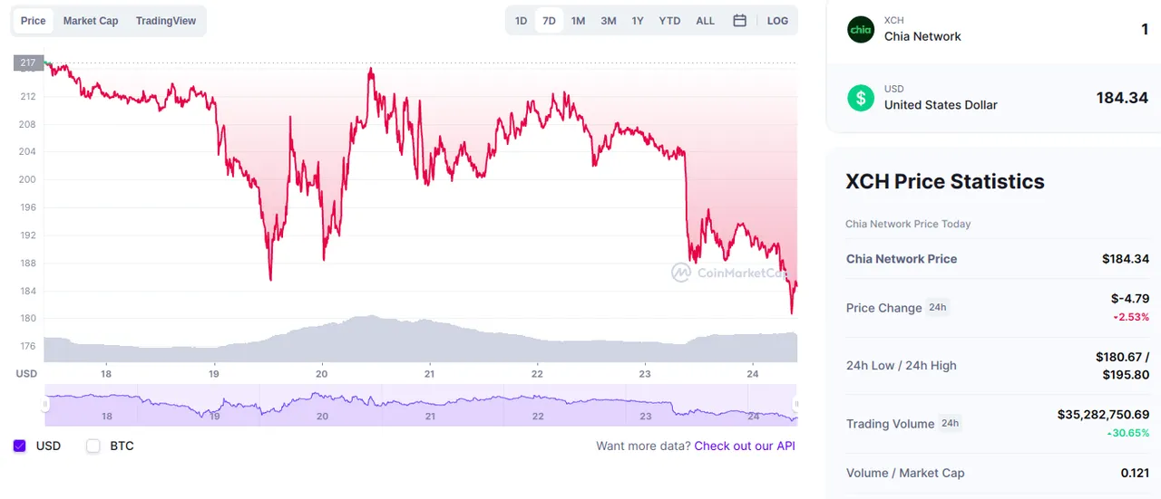
Task: Toggle LOG scale for chart
Action: 777,21
